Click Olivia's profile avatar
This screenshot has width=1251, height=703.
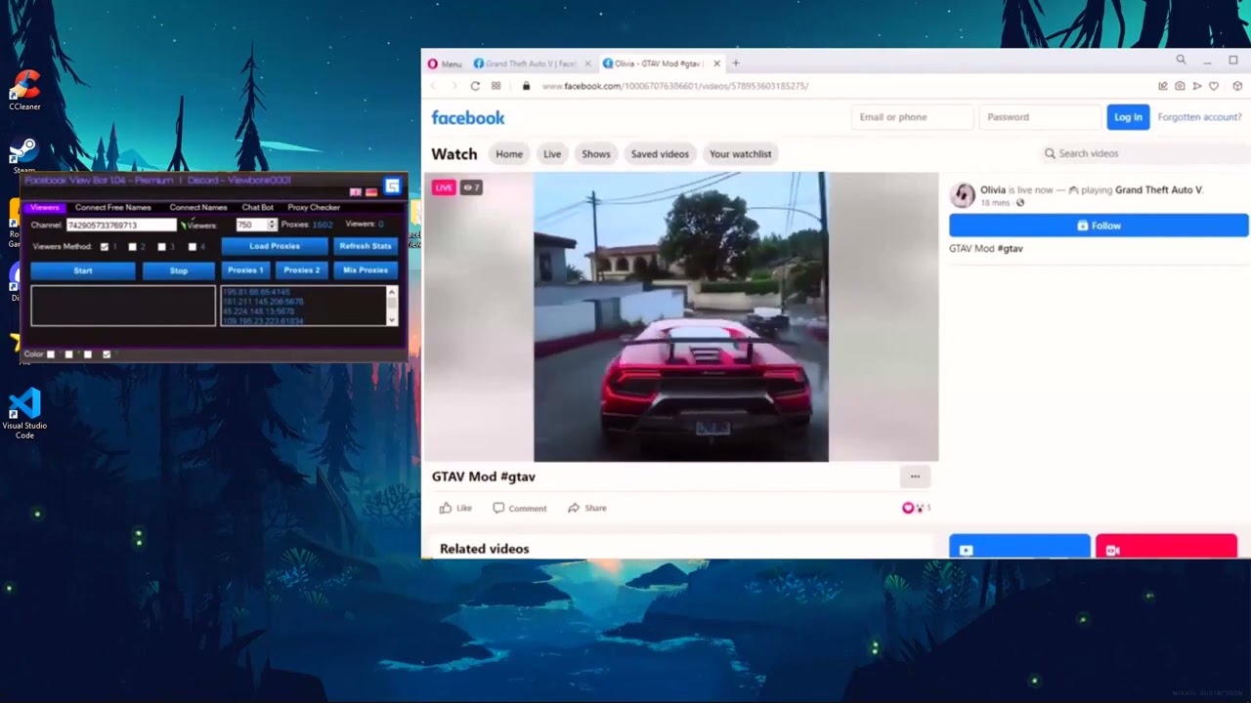coord(963,195)
